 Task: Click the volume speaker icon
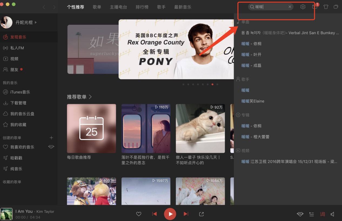[333, 214]
